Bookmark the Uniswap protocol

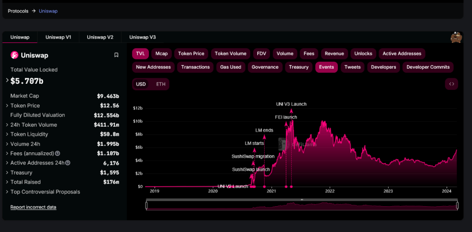point(116,55)
